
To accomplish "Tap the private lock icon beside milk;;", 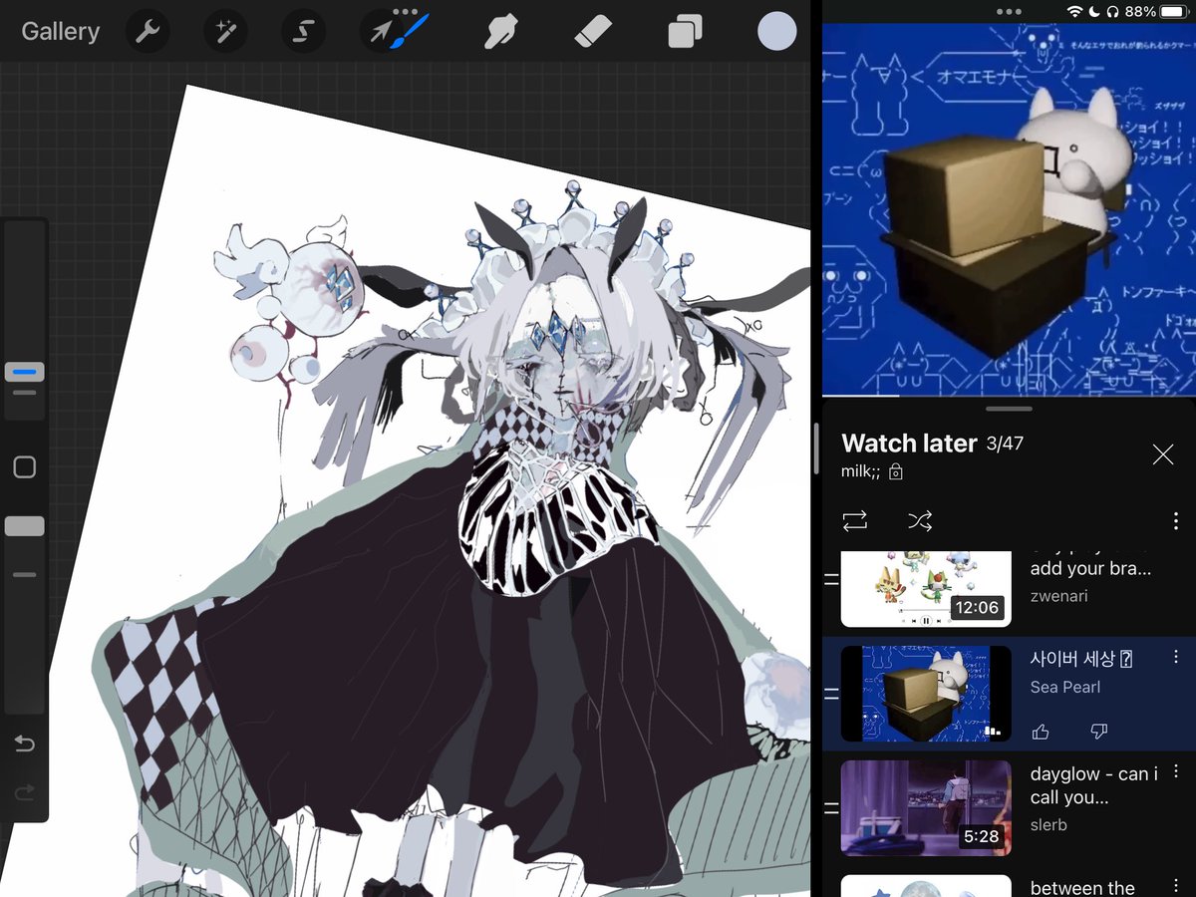I will click(895, 471).
